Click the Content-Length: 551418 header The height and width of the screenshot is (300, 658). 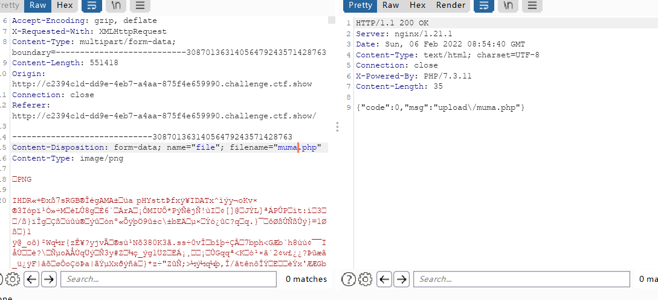pos(65,63)
